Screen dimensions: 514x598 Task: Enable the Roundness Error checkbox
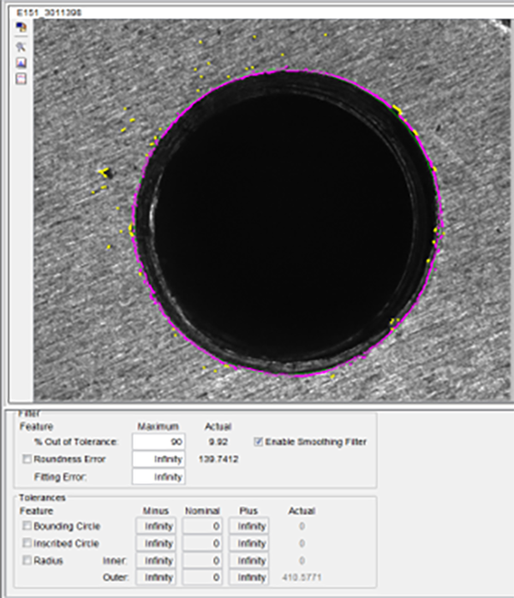tap(27, 459)
